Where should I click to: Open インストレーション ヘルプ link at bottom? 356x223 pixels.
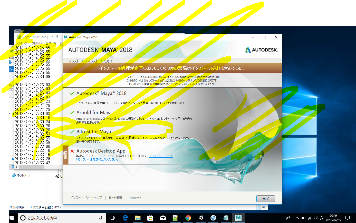(86, 198)
